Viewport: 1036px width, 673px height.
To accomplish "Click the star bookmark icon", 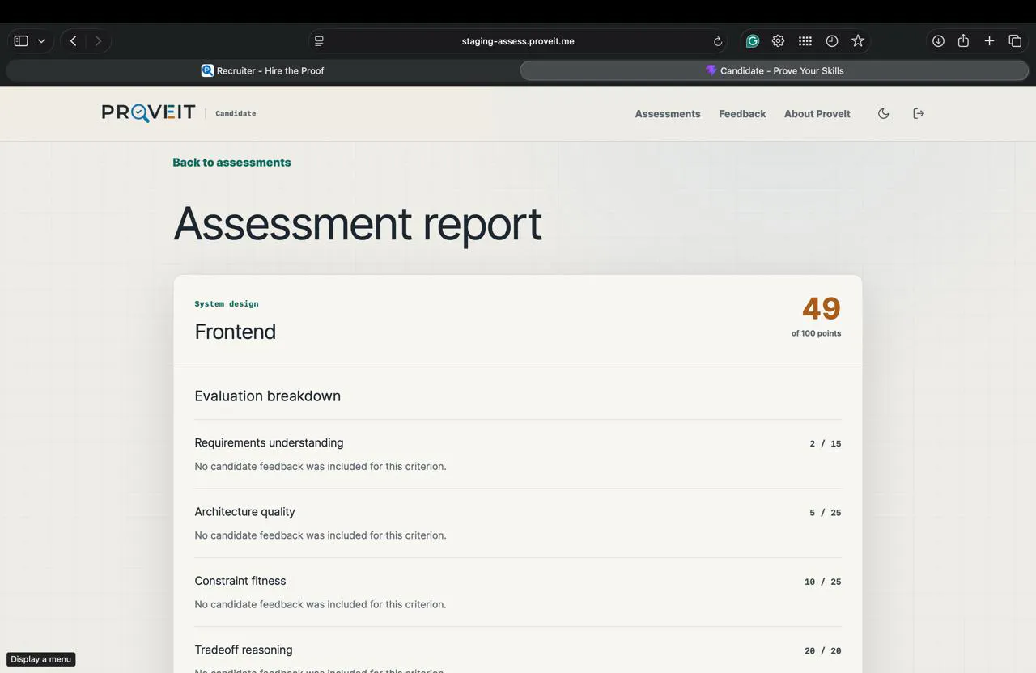I will [x=858, y=40].
